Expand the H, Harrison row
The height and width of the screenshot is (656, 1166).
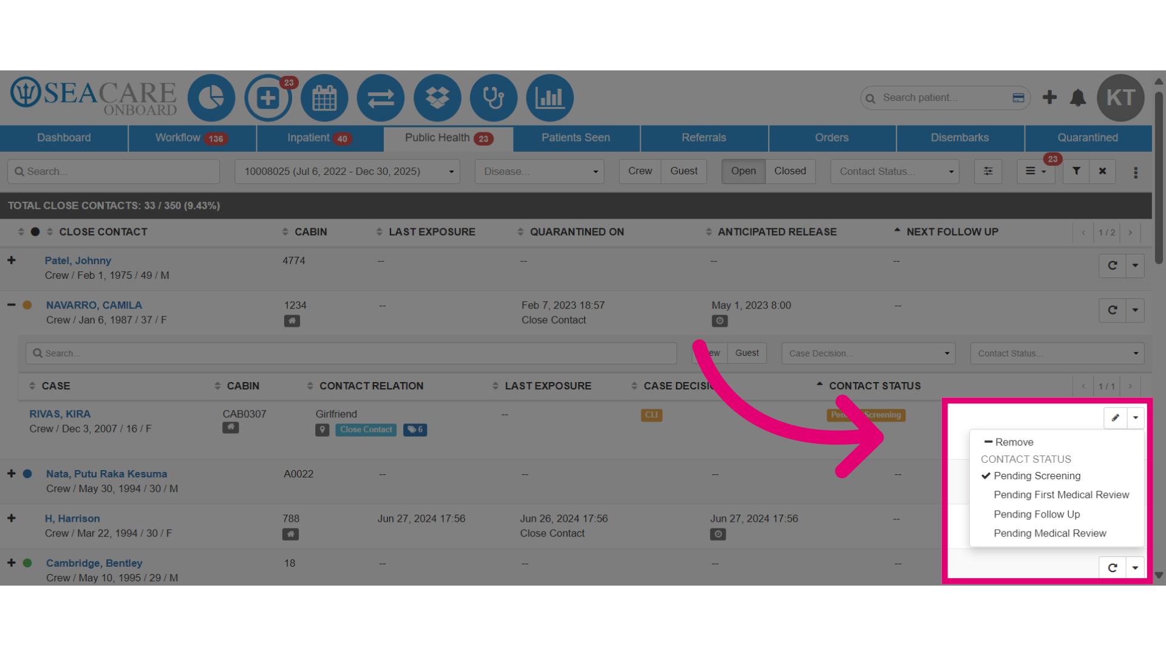[12, 518]
